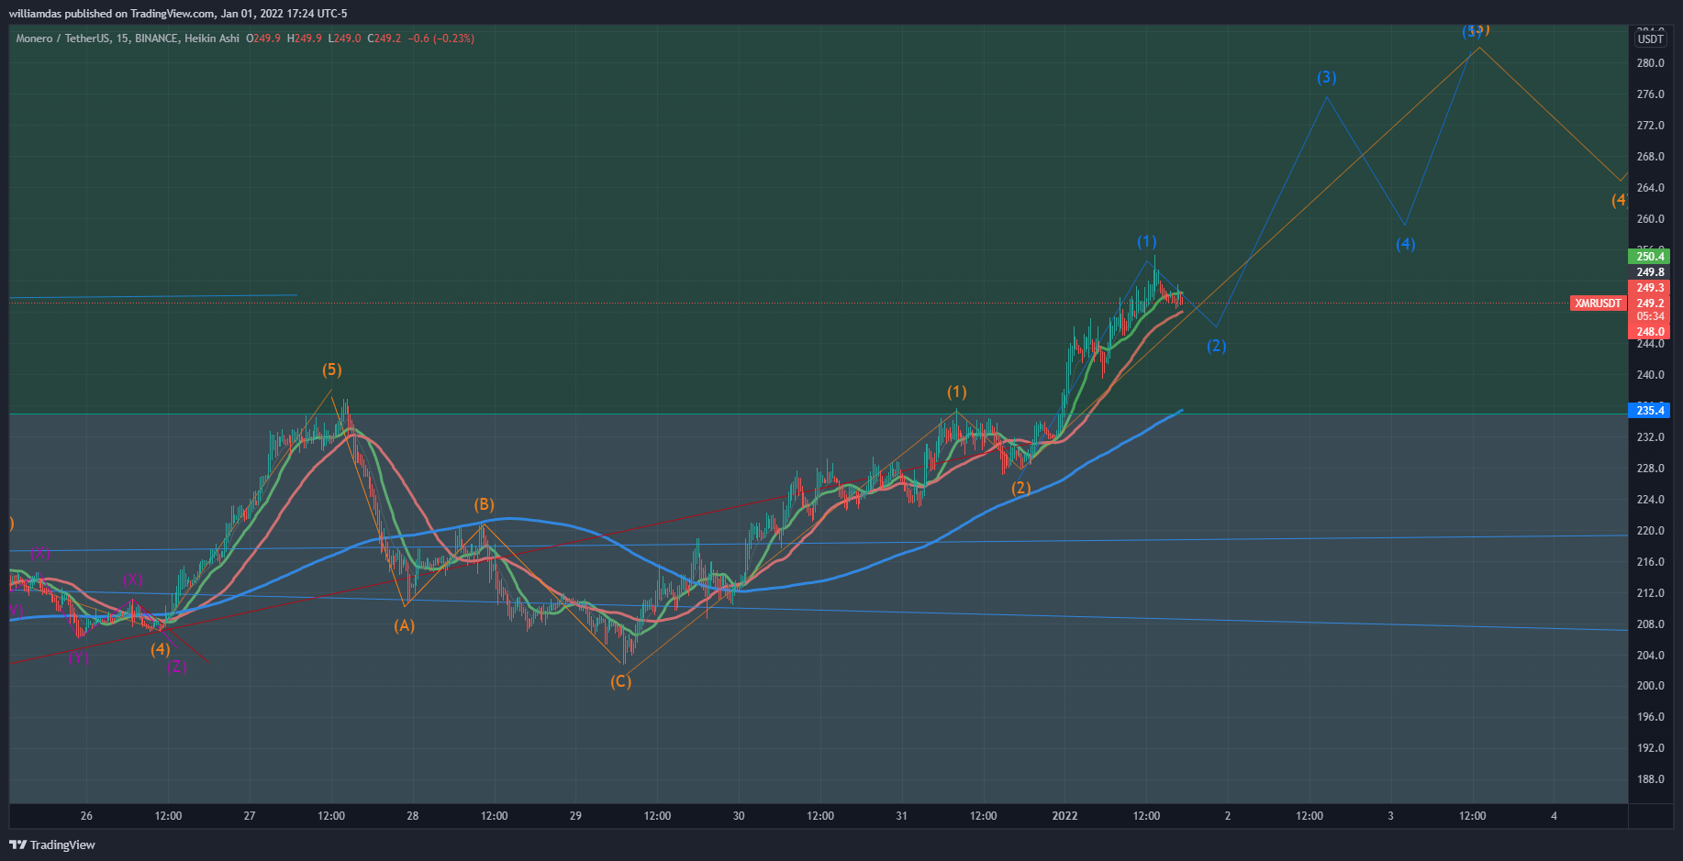Select the orange (5) wave label
The image size is (1683, 861).
click(x=331, y=370)
